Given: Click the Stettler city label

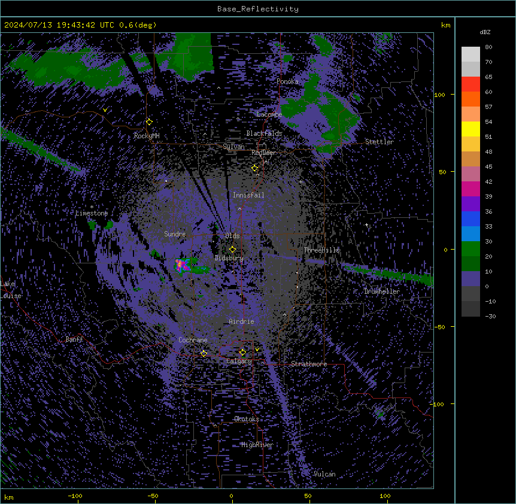Looking at the screenshot, I should (379, 142).
